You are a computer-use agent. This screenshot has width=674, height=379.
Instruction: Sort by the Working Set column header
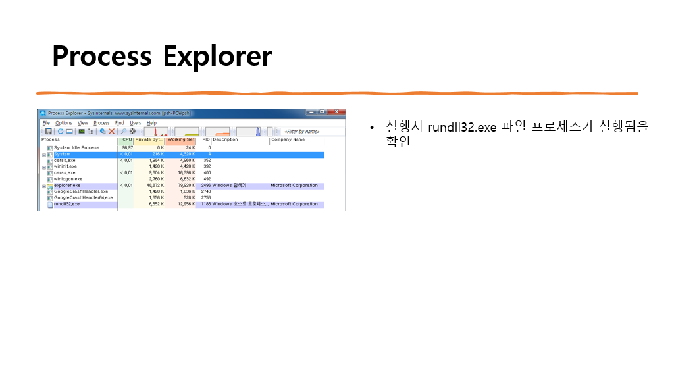[x=181, y=139]
